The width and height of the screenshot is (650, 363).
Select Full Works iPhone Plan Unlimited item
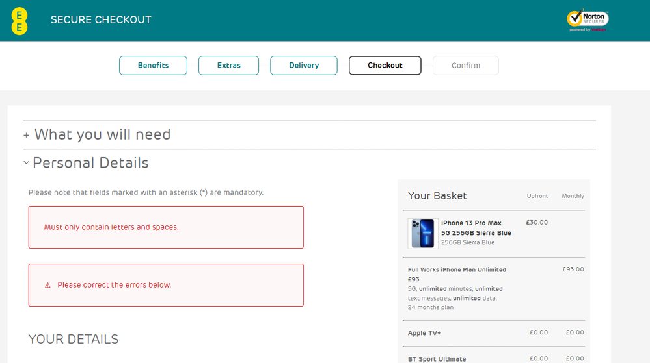(x=457, y=269)
